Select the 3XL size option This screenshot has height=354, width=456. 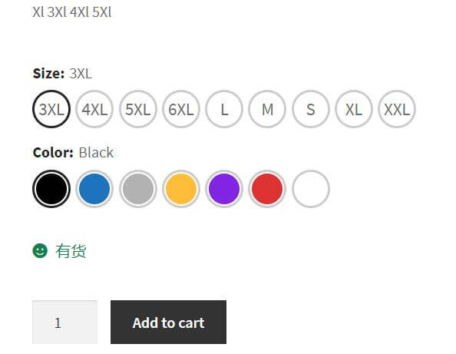[x=51, y=109]
